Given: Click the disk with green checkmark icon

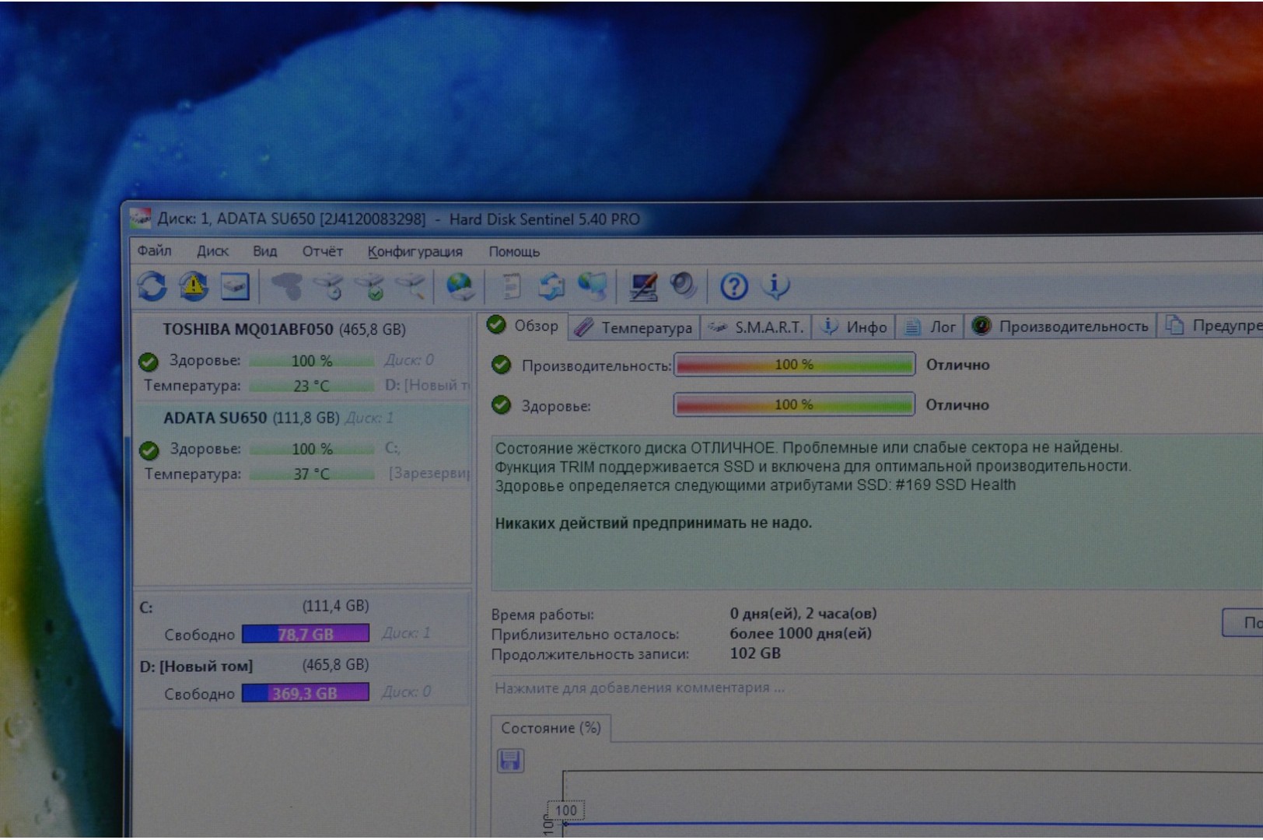Looking at the screenshot, I should pos(370,286).
